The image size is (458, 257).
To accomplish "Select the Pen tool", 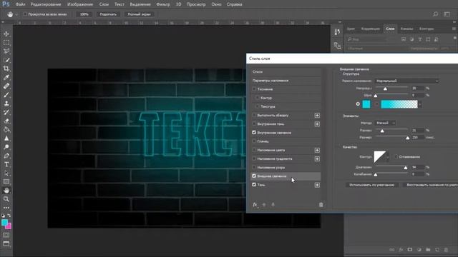I will point(6,156).
